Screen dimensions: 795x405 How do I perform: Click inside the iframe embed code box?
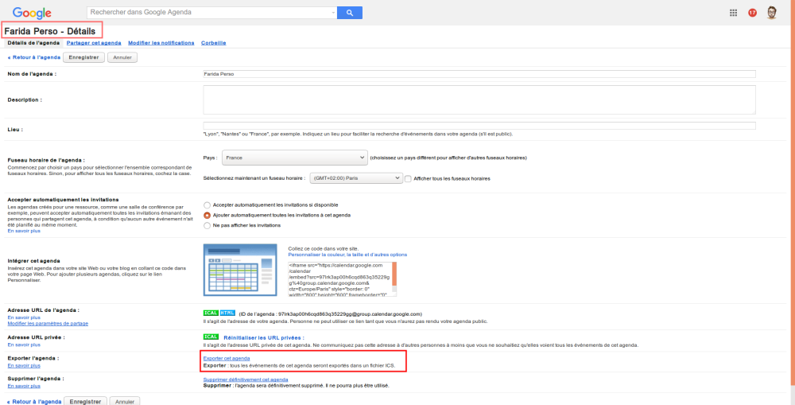tap(339, 279)
